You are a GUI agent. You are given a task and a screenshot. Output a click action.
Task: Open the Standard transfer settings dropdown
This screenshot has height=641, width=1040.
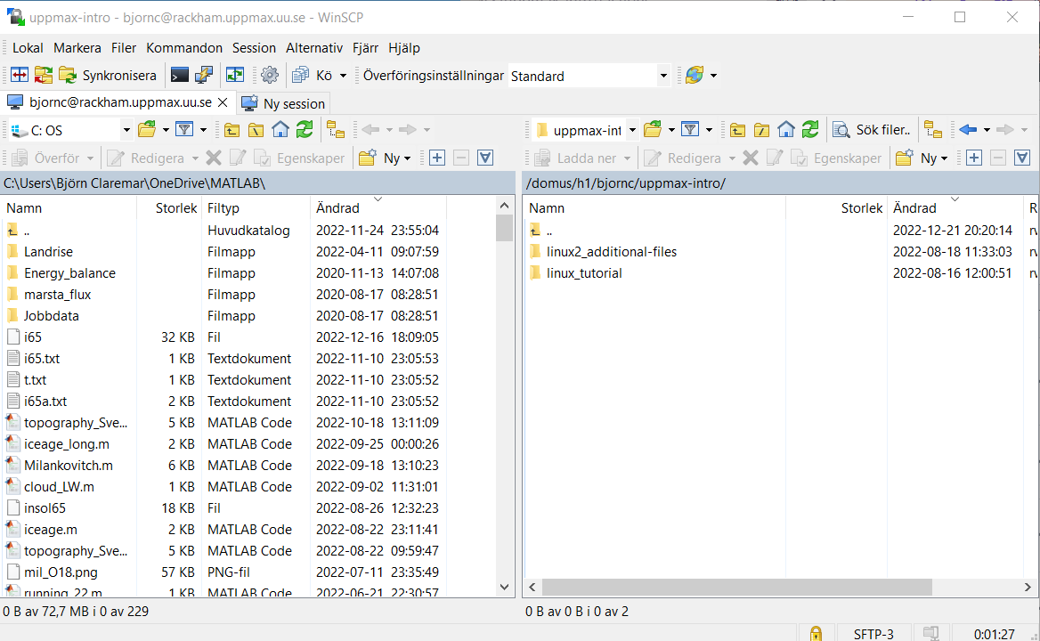(x=663, y=76)
